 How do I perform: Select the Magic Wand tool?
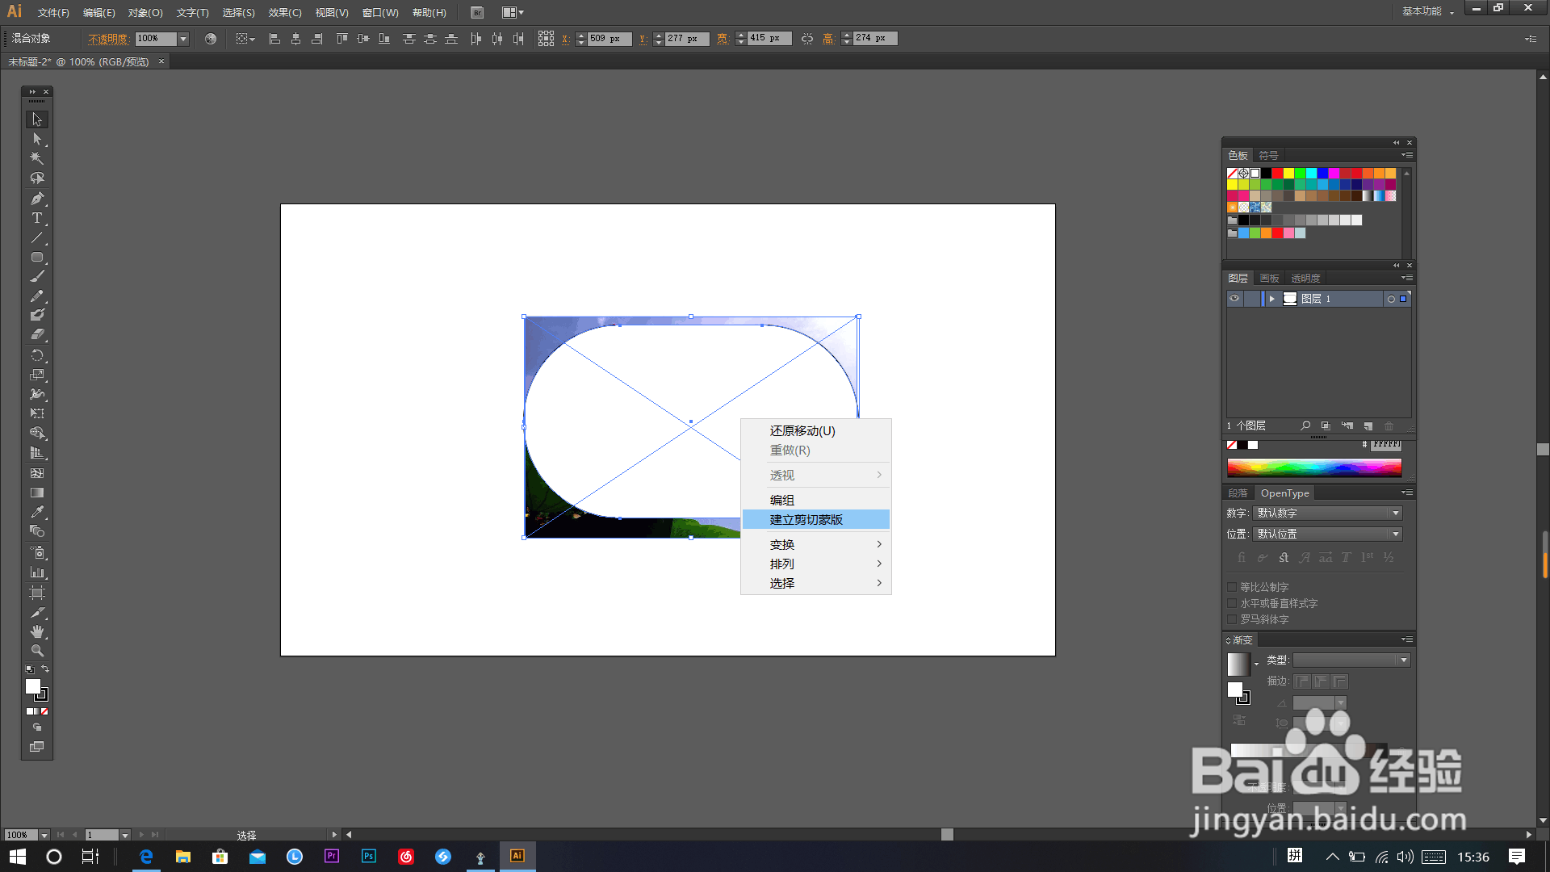click(37, 158)
